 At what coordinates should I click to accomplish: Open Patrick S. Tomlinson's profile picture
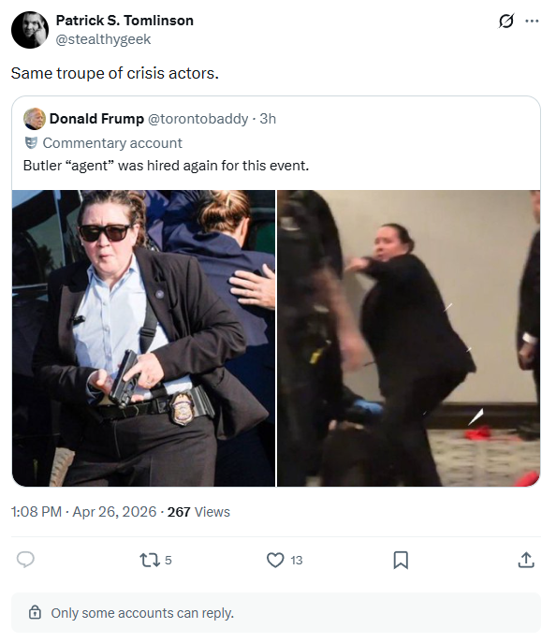pyautogui.click(x=30, y=30)
